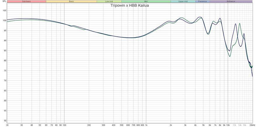Click the 3k frequency axis label
This screenshot has width=256, height=127.
click(185, 125)
